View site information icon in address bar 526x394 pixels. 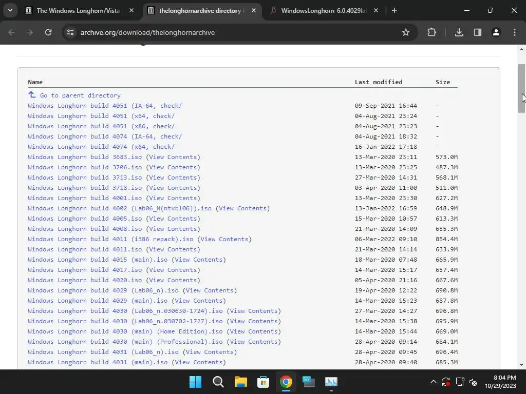click(70, 32)
